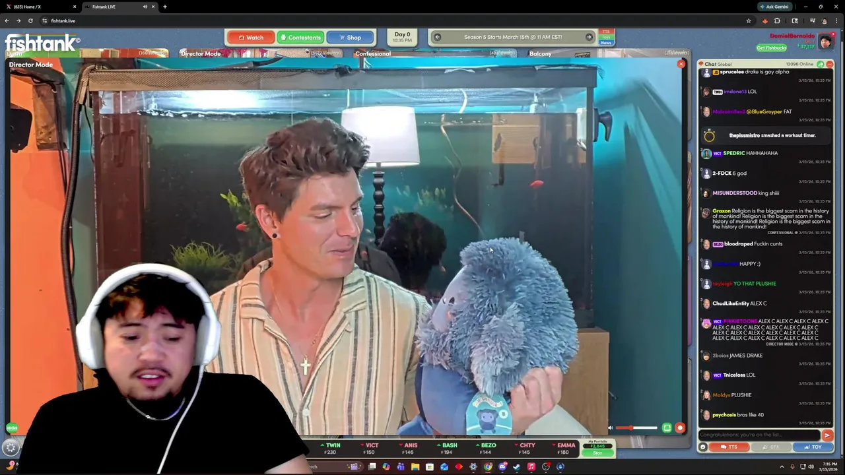Open the settings gear at bottom left
The height and width of the screenshot is (475, 845).
tap(11, 448)
